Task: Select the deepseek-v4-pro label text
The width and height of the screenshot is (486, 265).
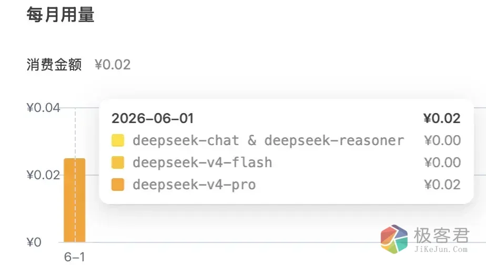Action: 194,185
